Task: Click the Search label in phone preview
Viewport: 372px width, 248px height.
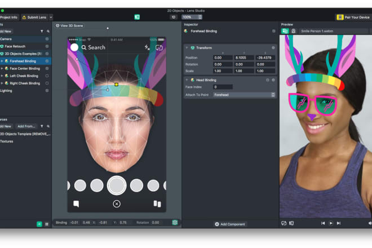Action: 96,47
